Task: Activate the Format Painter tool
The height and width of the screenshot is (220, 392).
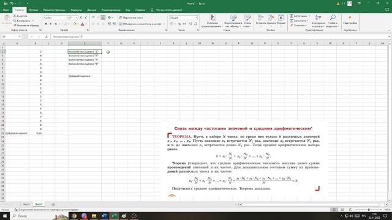Action: tap(26, 25)
